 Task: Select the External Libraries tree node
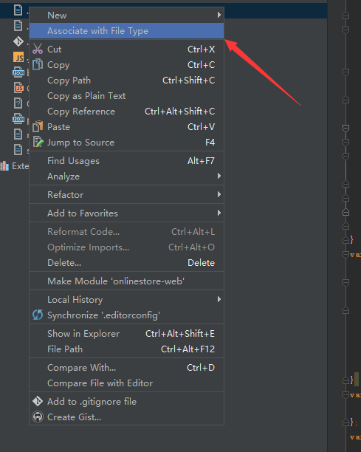[15, 165]
